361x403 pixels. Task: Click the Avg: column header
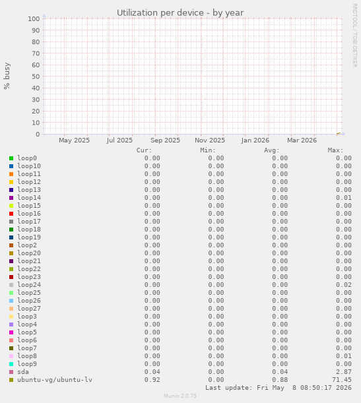tap(271, 150)
